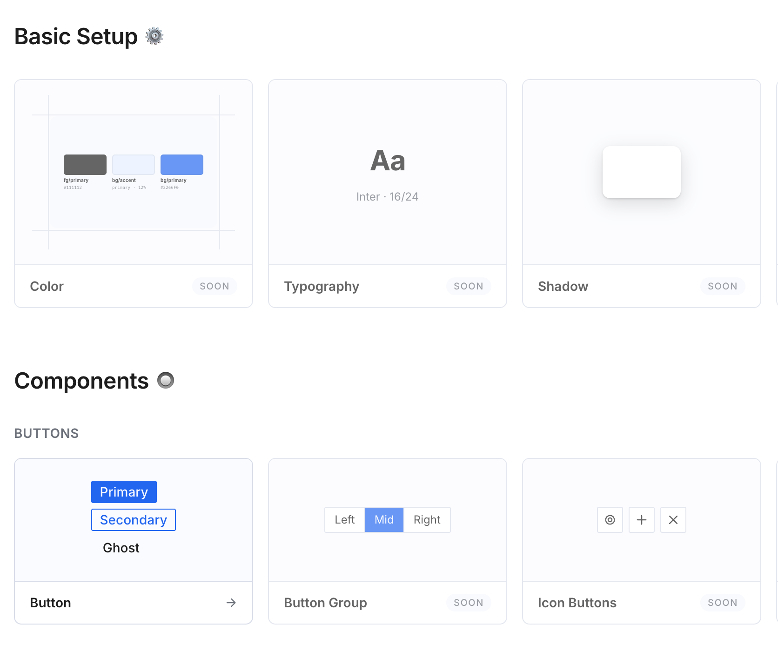Click the SOON badge on Typography card

coord(469,286)
